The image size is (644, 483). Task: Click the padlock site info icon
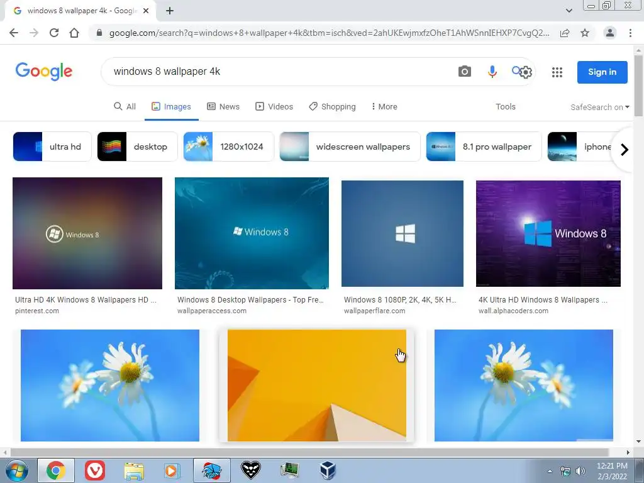(99, 33)
